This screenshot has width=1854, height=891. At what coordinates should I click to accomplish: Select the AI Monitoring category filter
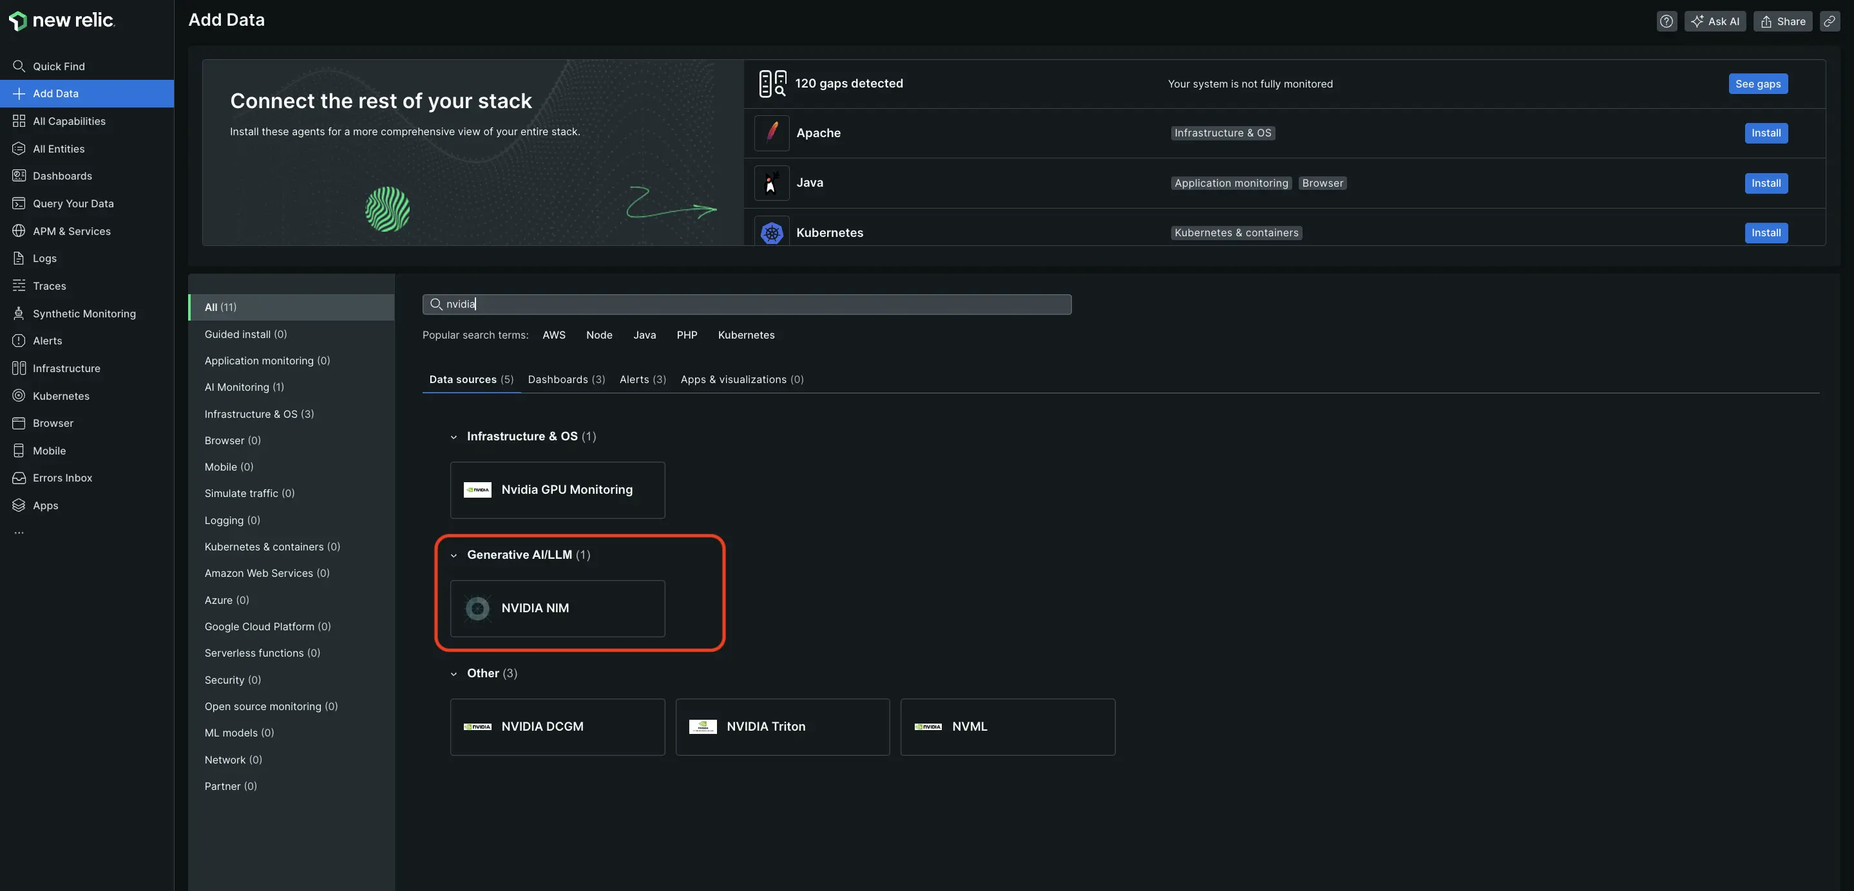tap(244, 387)
